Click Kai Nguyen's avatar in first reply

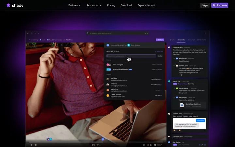[177, 59]
